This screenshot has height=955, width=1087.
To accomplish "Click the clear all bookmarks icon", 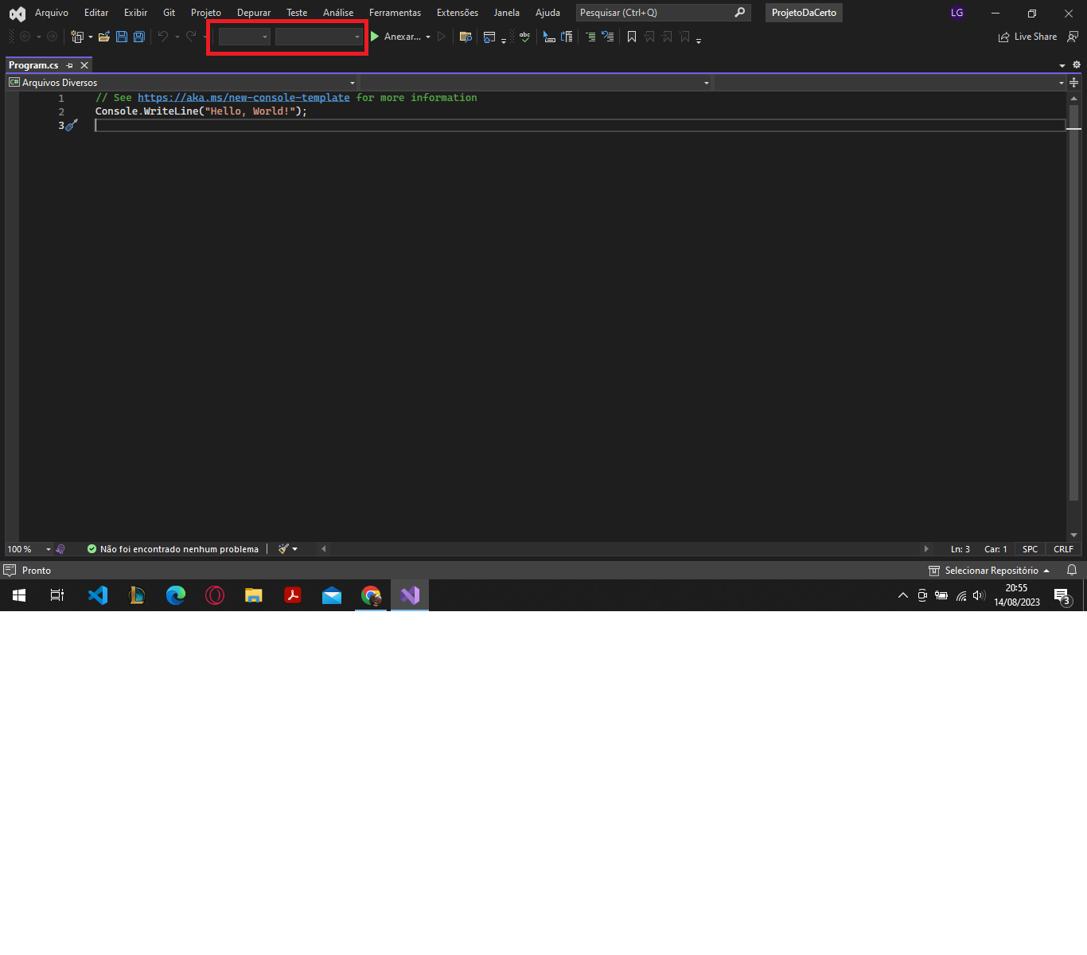I will pos(684,37).
